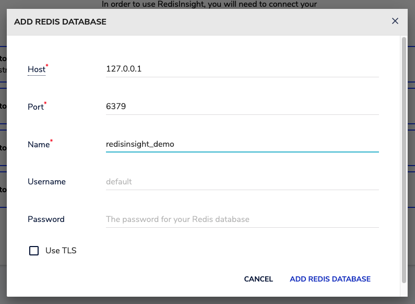The width and height of the screenshot is (415, 304).
Task: Click the Username field with default placeholder
Action: [x=242, y=182]
